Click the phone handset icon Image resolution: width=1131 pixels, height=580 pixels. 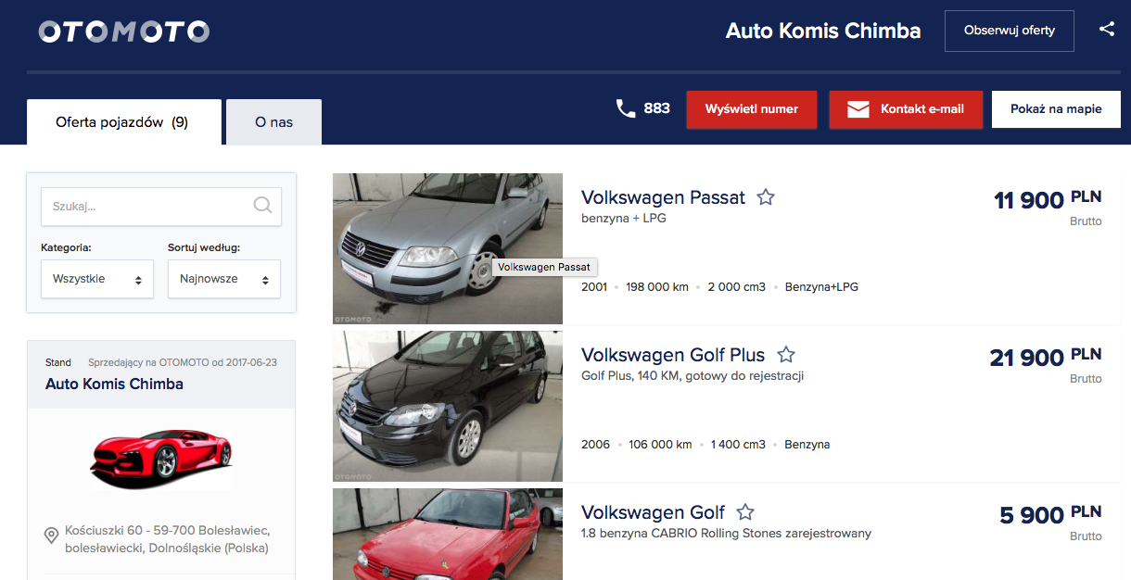pos(626,108)
